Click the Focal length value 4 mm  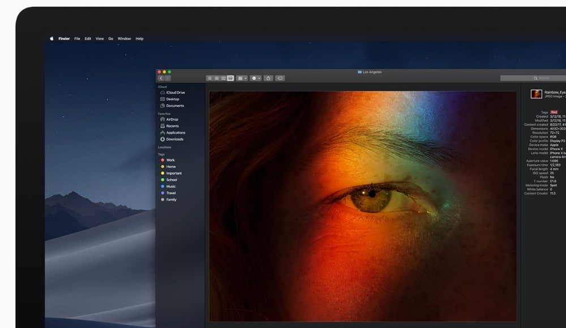[x=554, y=169]
